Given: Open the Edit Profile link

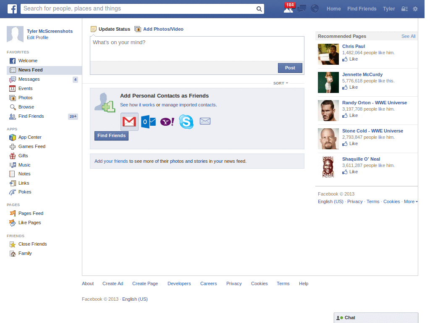Looking at the screenshot, I should [37, 37].
